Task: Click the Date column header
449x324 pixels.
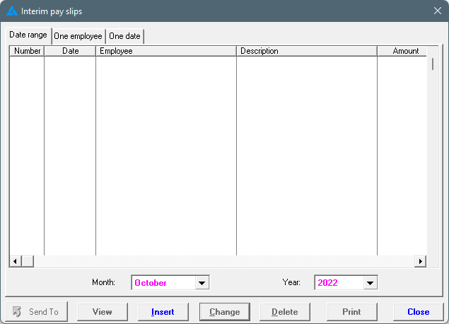Action: [x=70, y=51]
